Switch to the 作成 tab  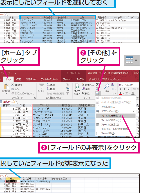point(19,79)
